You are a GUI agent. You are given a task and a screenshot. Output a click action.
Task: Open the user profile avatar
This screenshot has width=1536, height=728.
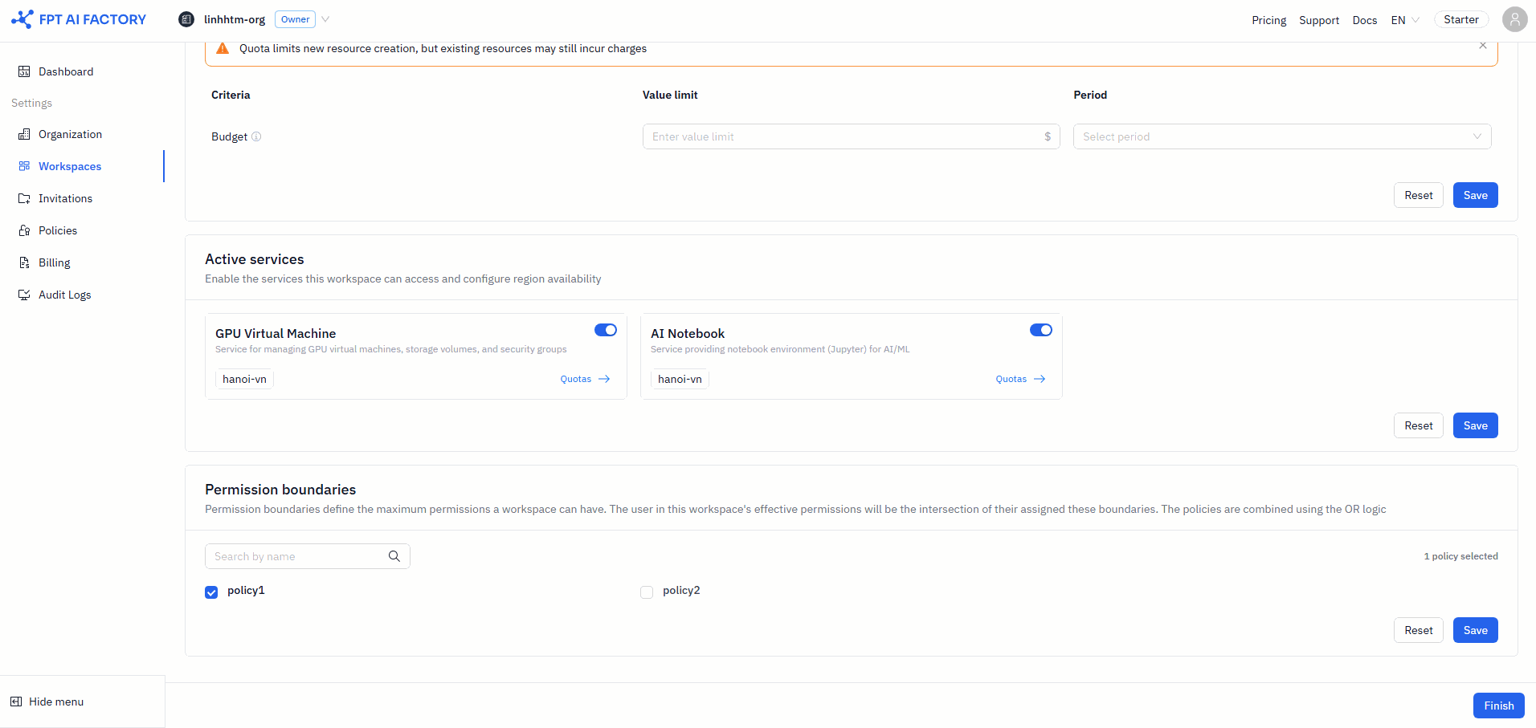click(1514, 19)
